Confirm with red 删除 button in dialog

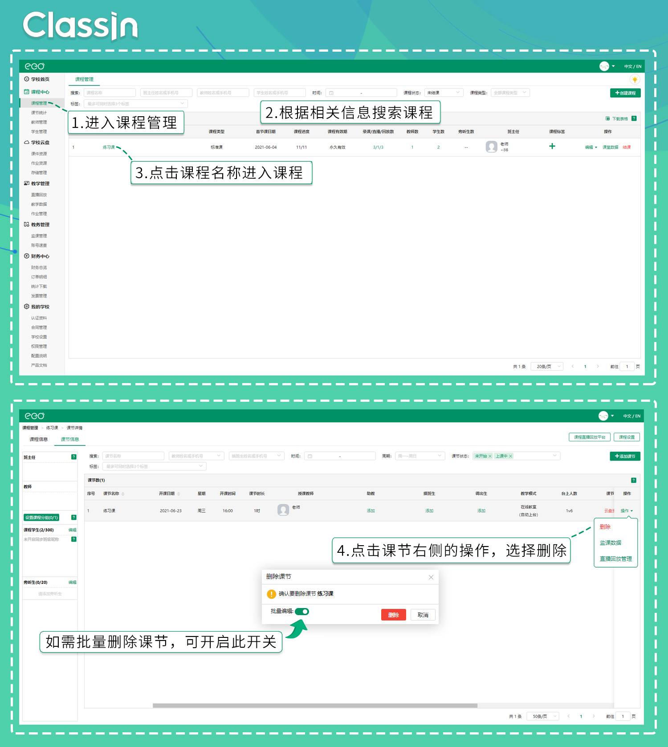pos(393,615)
